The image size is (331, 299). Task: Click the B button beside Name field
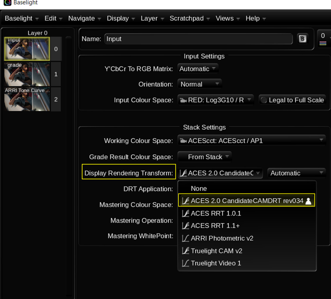coord(302,39)
